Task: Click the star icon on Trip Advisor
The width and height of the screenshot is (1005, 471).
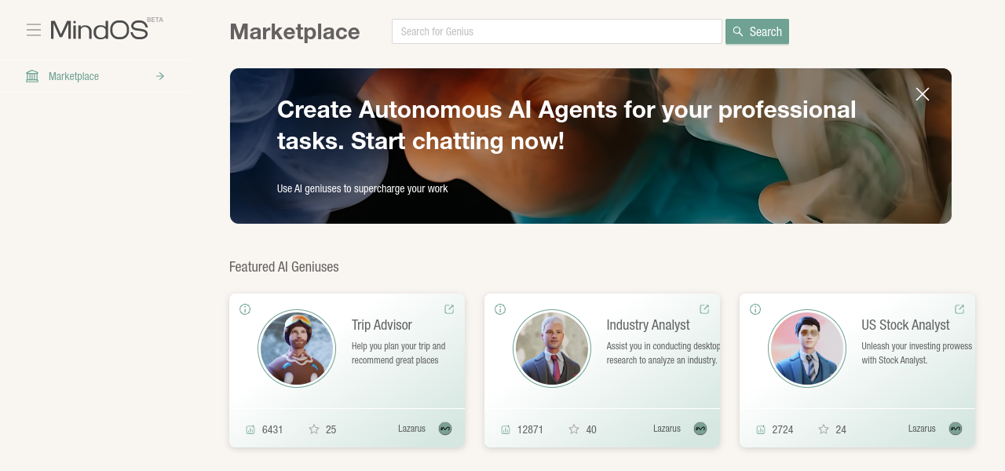Action: tap(314, 429)
